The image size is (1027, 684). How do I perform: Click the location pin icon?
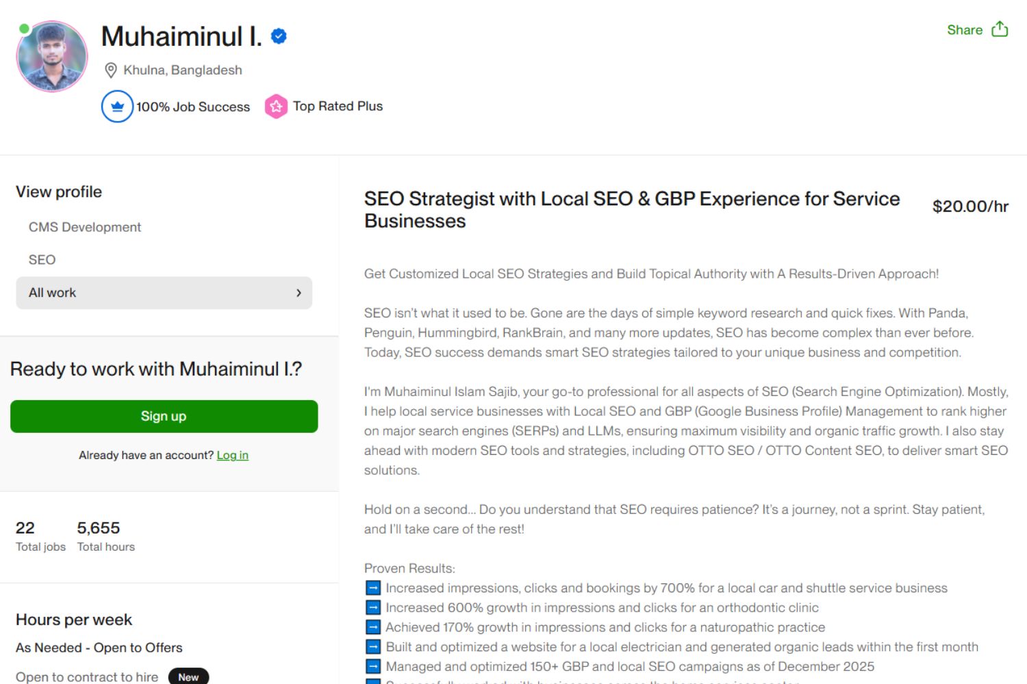pos(111,70)
